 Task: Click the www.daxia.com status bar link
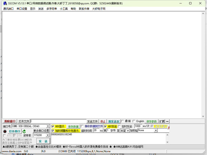coord(12,151)
